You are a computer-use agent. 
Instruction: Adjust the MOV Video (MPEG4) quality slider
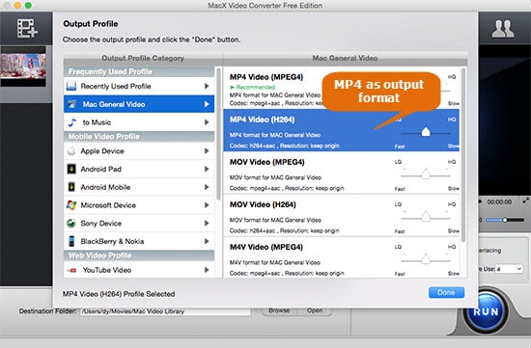tap(426, 174)
